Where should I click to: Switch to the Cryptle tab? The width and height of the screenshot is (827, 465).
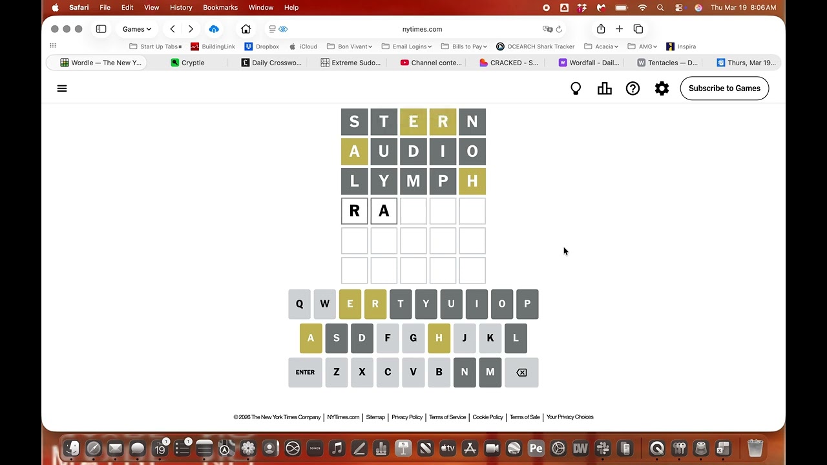[188, 63]
